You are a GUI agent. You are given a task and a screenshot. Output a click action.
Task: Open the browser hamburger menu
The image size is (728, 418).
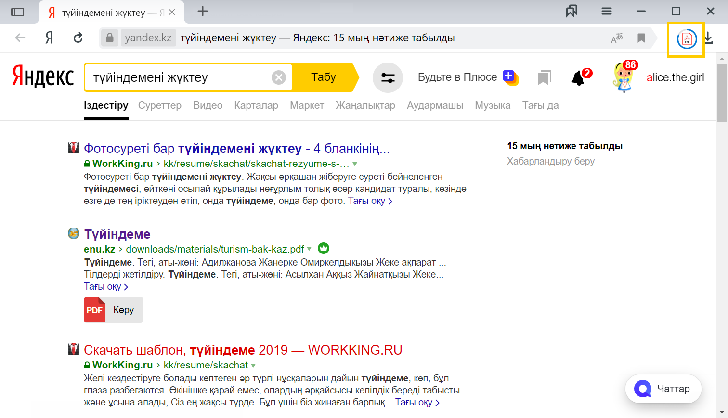pos(607,11)
